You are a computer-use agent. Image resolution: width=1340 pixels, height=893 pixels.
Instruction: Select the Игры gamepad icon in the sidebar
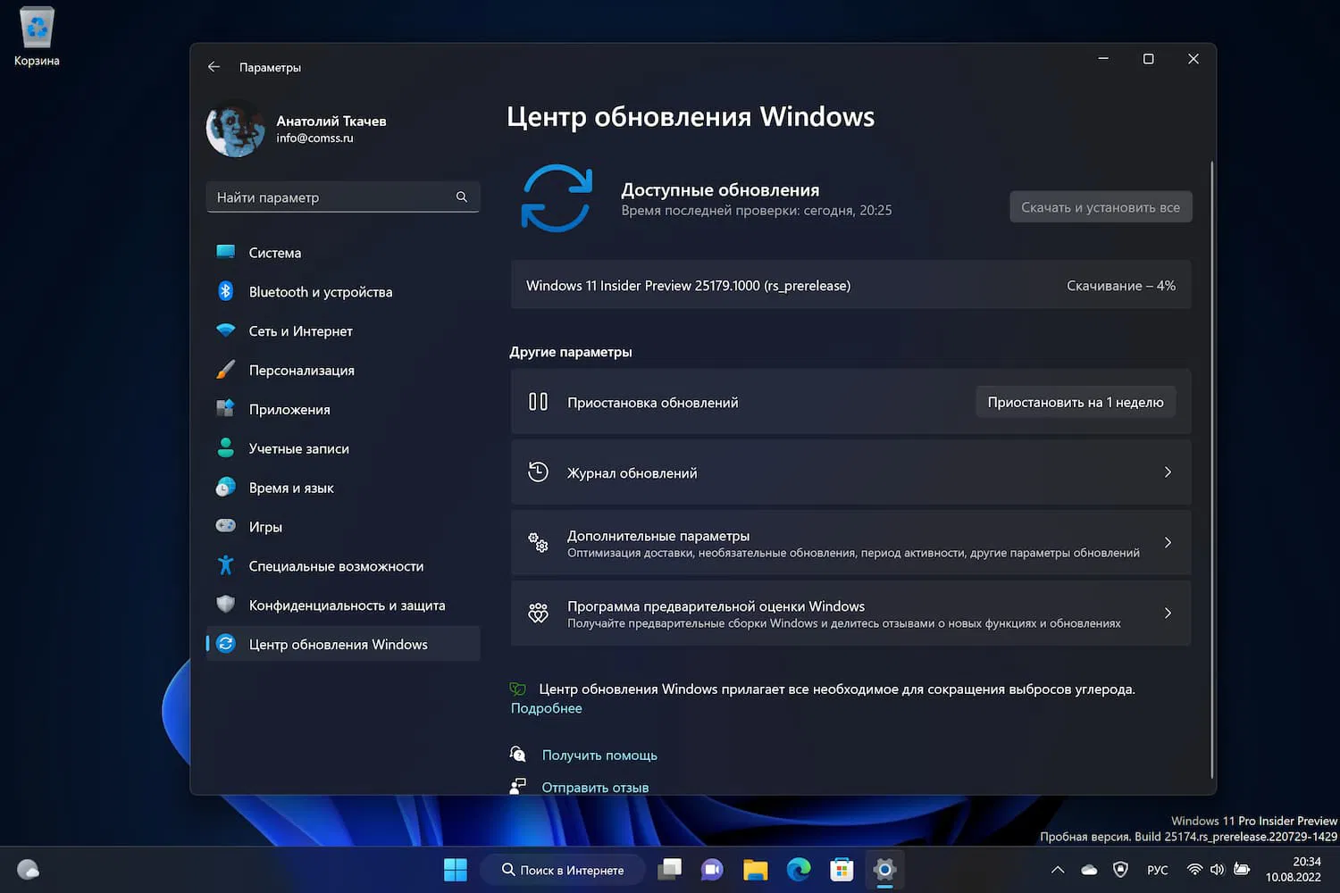[x=225, y=526]
